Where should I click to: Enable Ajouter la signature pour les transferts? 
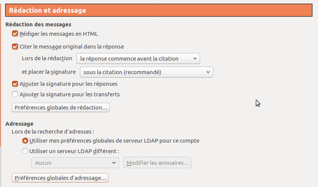[x=15, y=94]
